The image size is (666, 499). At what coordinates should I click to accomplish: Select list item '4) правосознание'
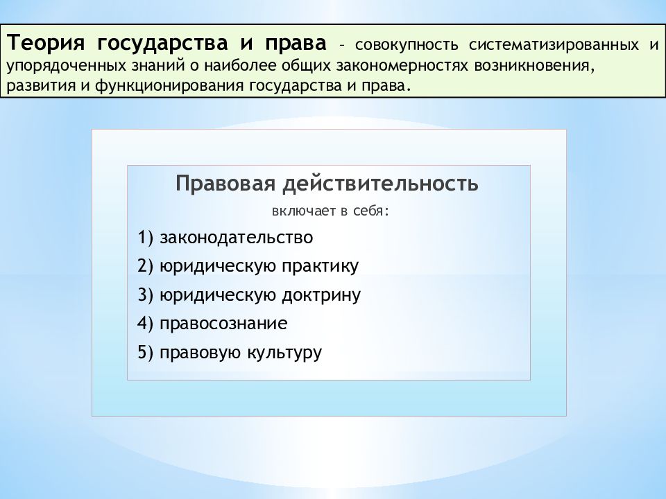pyautogui.click(x=212, y=324)
